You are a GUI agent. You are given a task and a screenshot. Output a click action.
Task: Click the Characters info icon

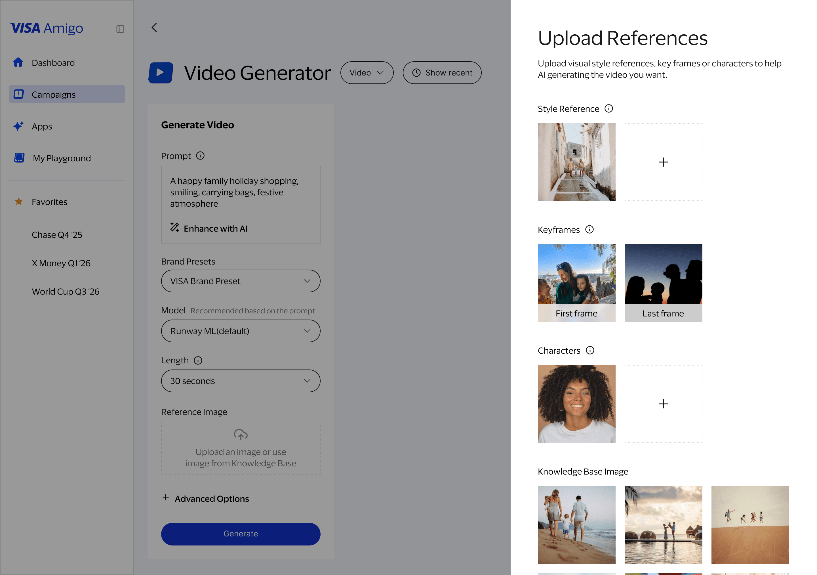point(590,350)
